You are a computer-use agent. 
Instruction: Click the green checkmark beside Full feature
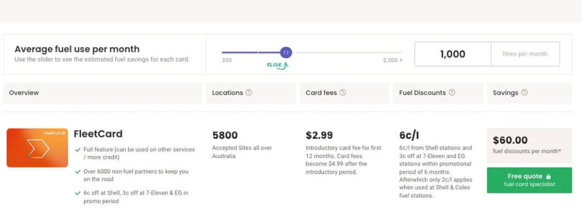(77, 150)
